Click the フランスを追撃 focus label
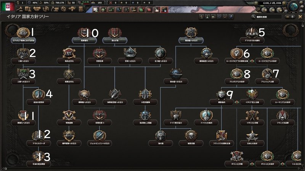305x171 pixels. tap(283, 123)
